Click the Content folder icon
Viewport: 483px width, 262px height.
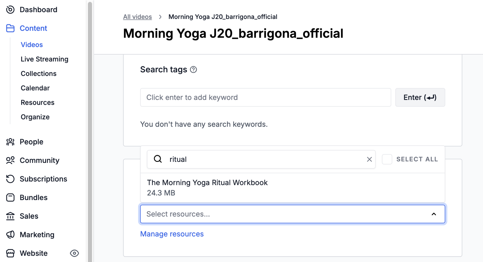tap(10, 28)
